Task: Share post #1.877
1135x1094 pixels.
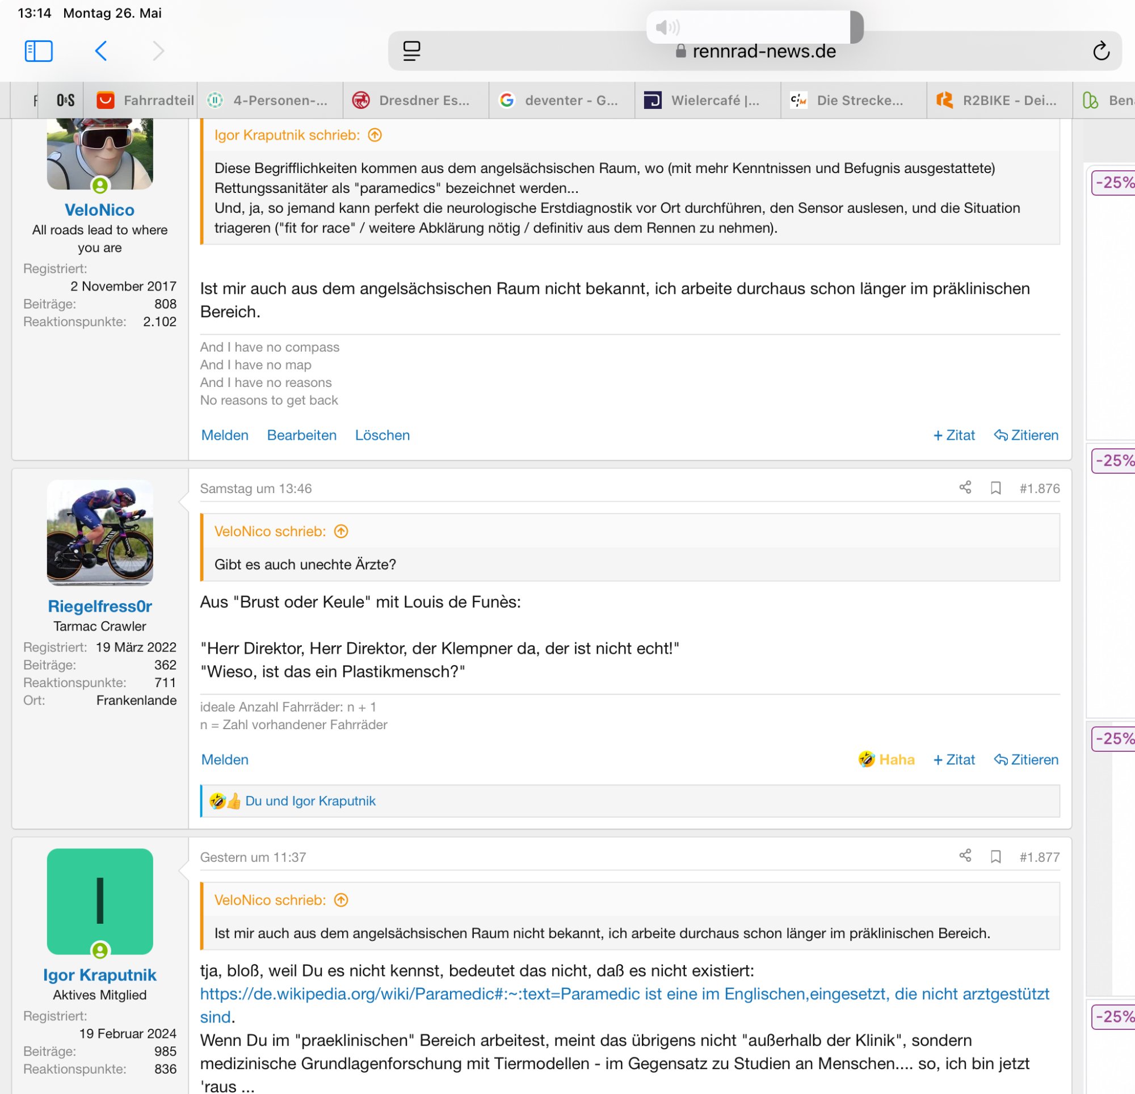Action: point(965,856)
